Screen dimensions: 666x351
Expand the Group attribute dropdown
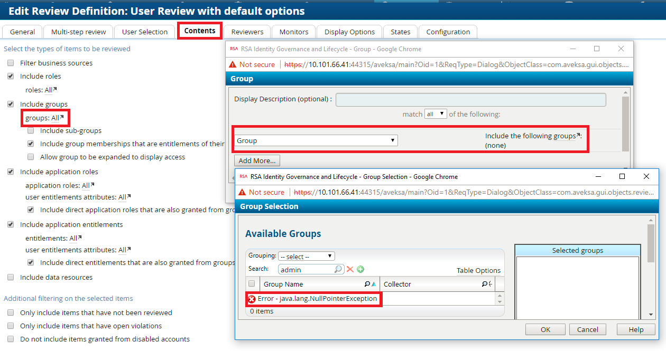(x=316, y=140)
